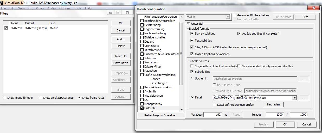Enable the DScaler-Filter checkbox

[x=142, y=66]
